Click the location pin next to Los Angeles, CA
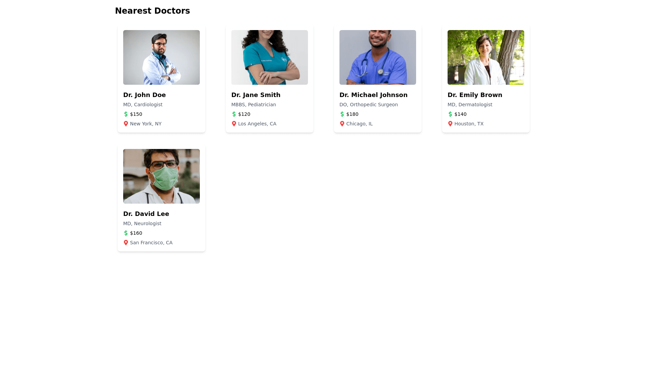Viewport: 657px width, 369px height. [234, 124]
